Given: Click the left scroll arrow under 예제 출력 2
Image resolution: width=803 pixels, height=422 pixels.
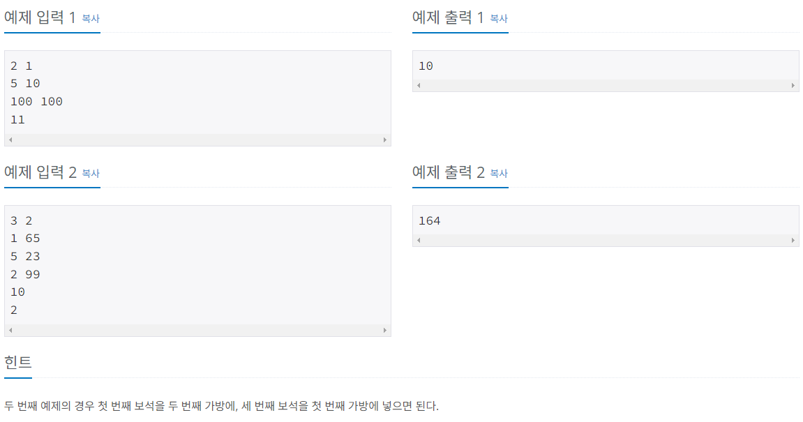Looking at the screenshot, I should tap(418, 240).
